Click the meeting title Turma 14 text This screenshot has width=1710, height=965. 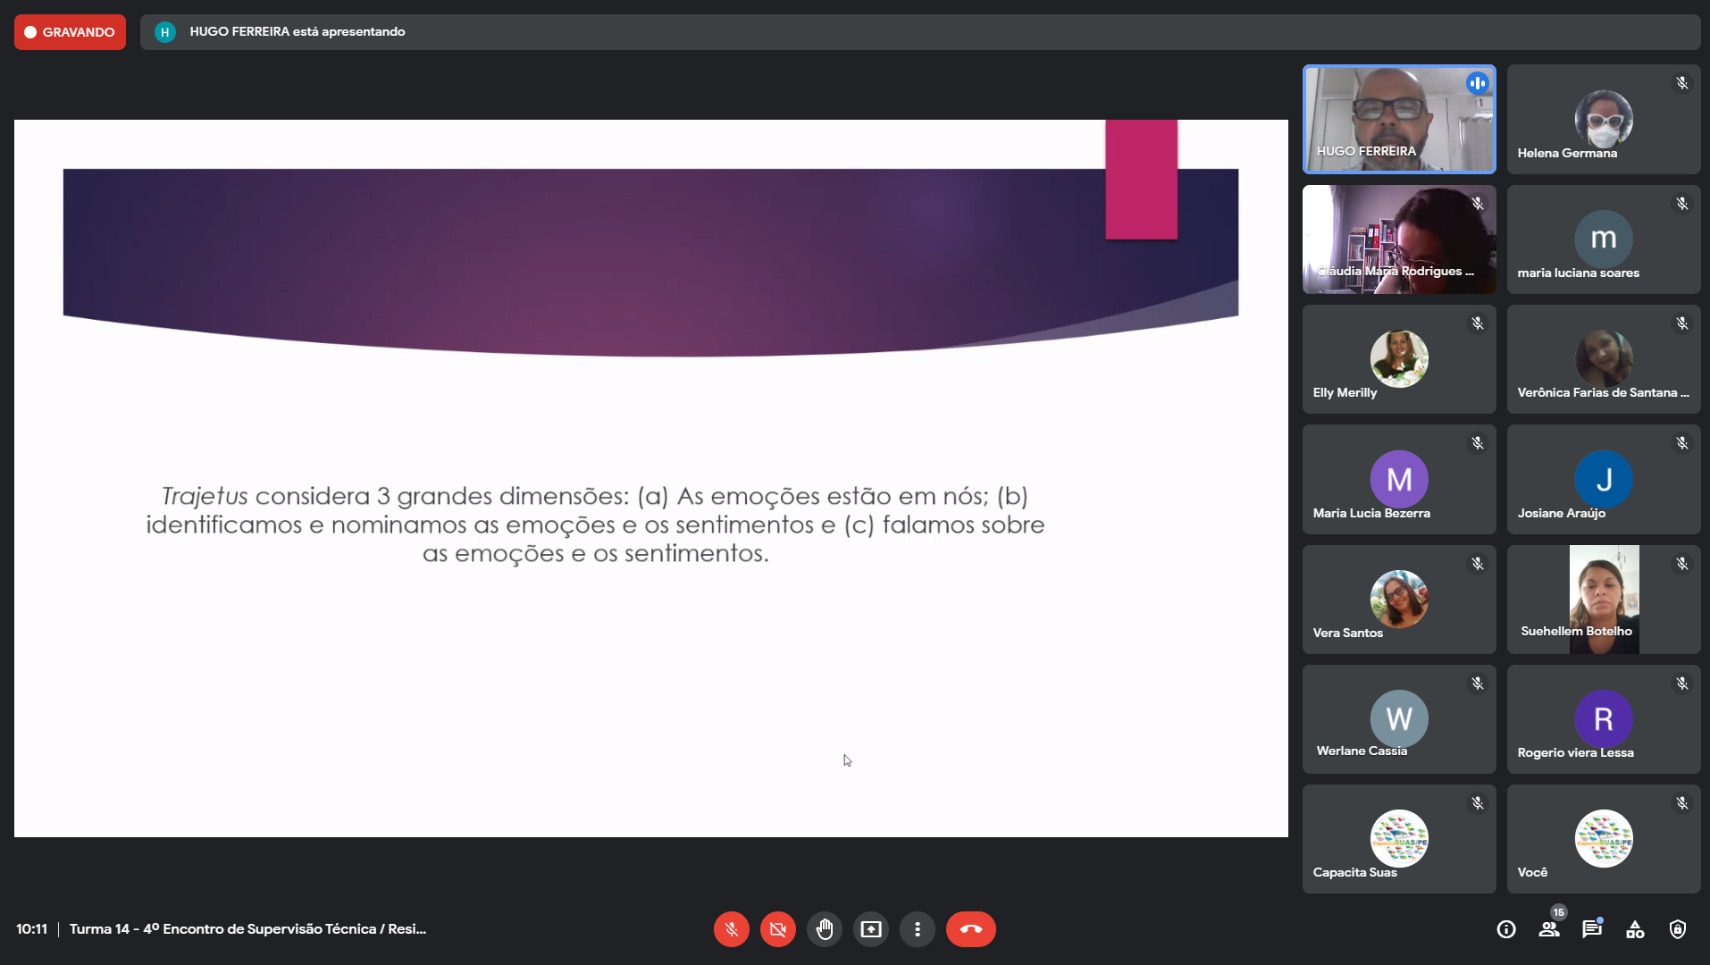[247, 929]
